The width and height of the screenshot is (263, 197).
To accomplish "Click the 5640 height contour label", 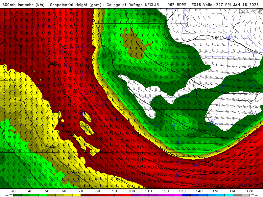I will (x=52, y=147).
